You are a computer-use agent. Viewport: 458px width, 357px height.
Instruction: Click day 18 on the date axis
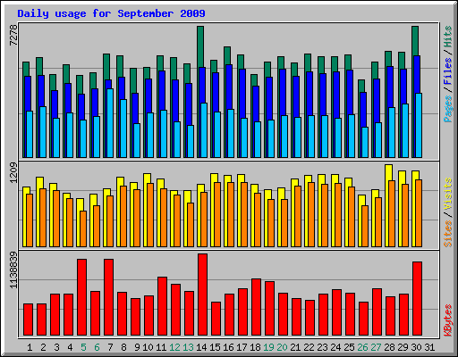click(255, 347)
